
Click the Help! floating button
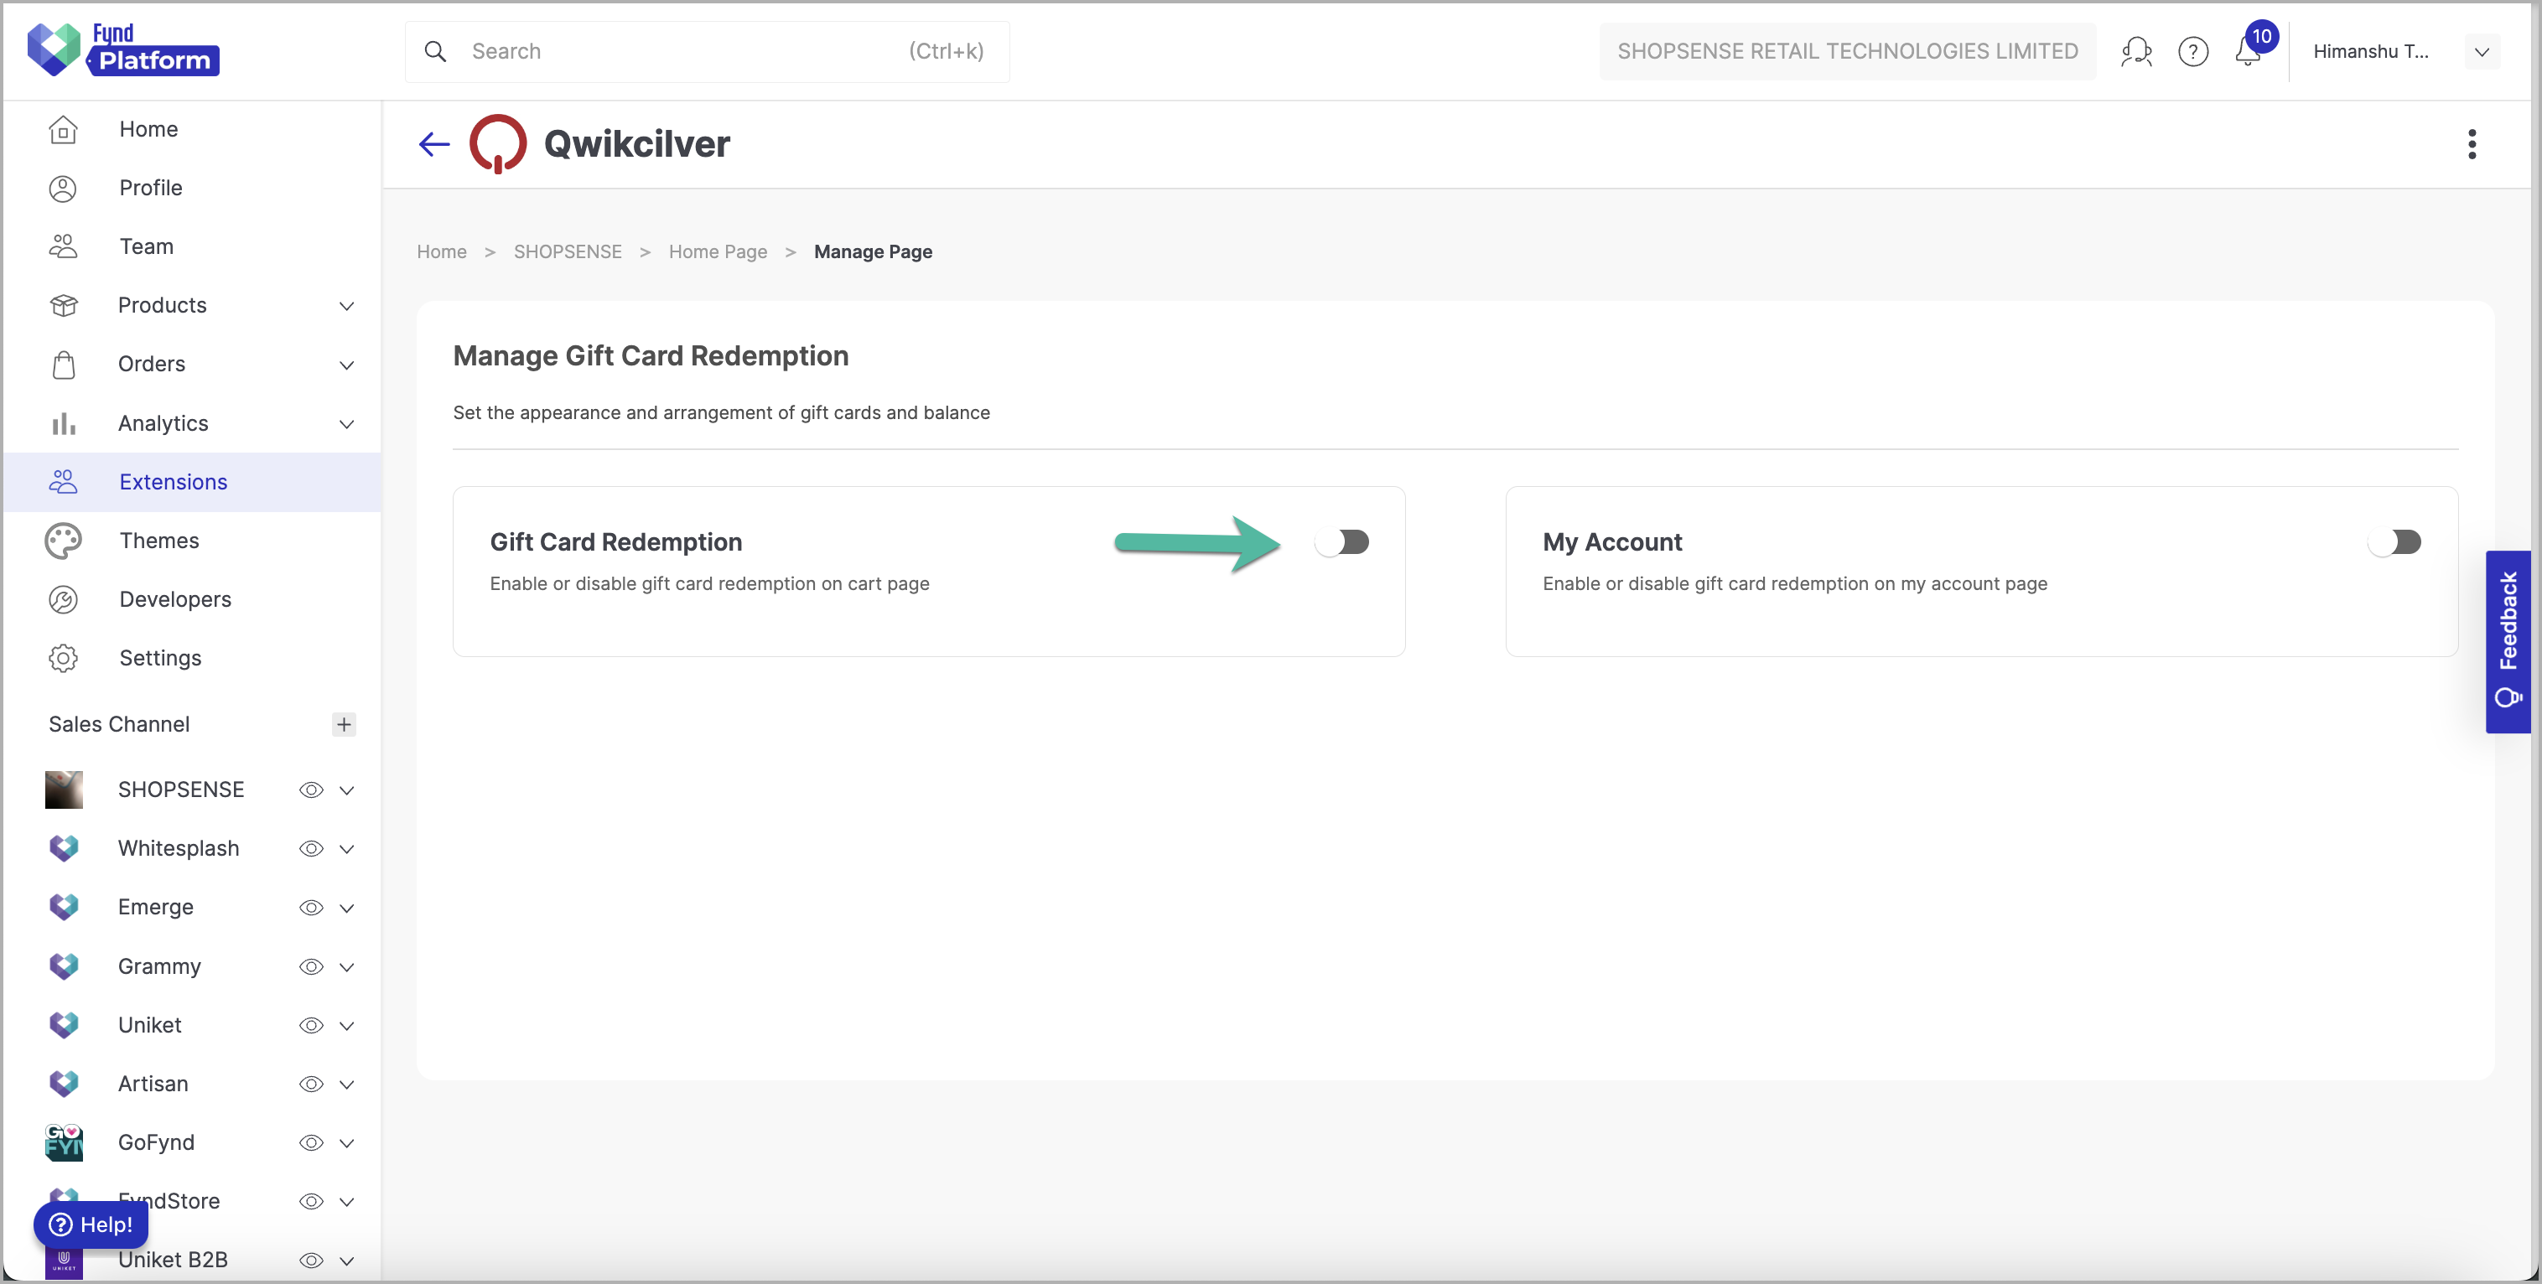click(91, 1224)
